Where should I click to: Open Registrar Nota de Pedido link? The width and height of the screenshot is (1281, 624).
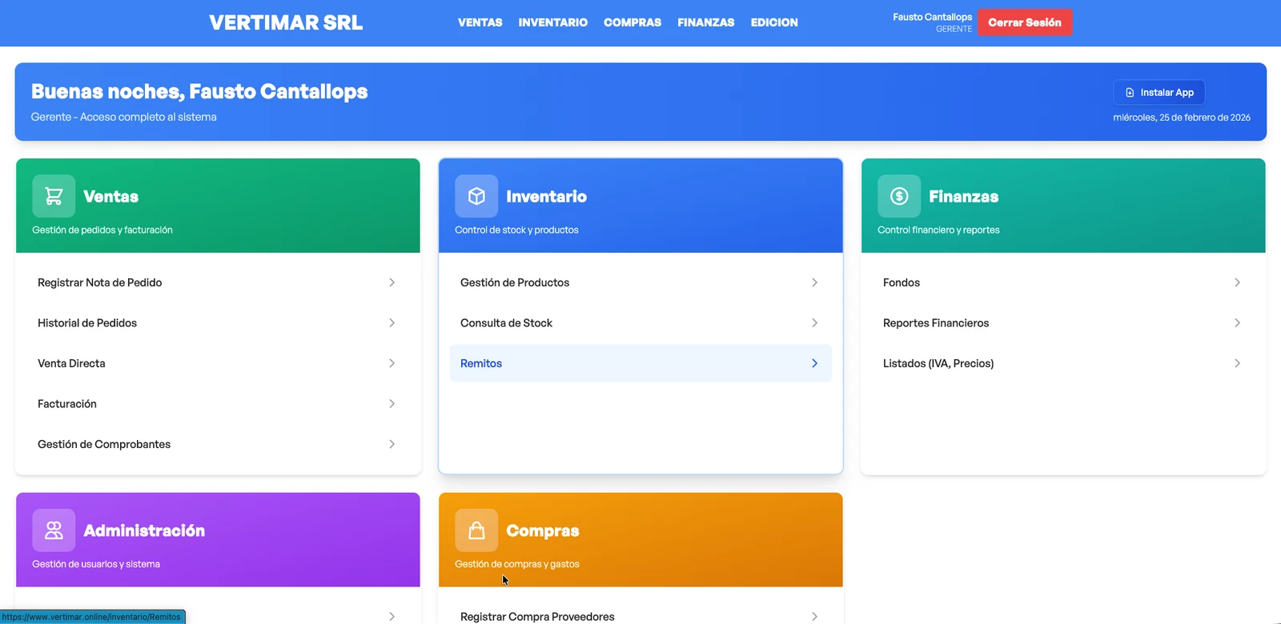point(218,282)
